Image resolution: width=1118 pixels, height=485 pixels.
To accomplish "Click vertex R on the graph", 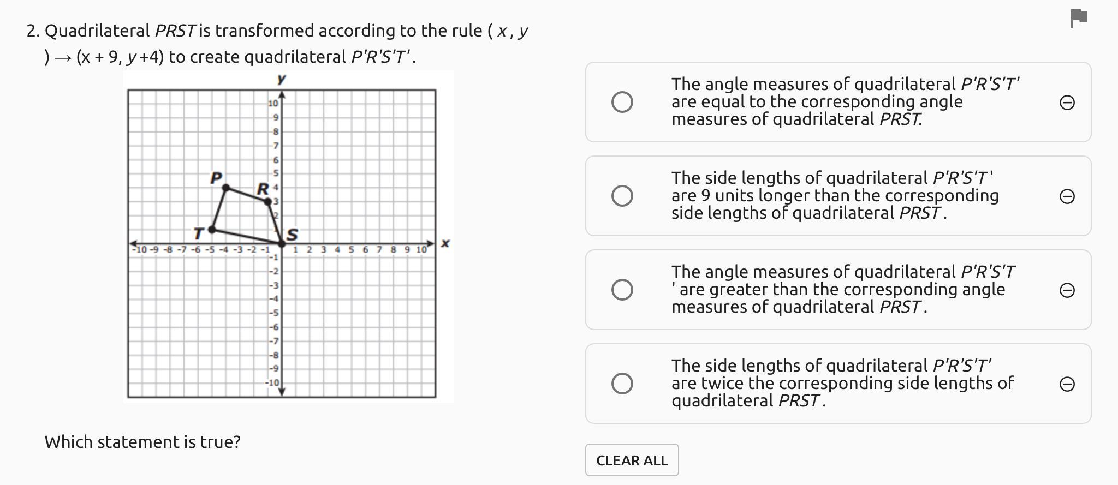I will click(267, 202).
